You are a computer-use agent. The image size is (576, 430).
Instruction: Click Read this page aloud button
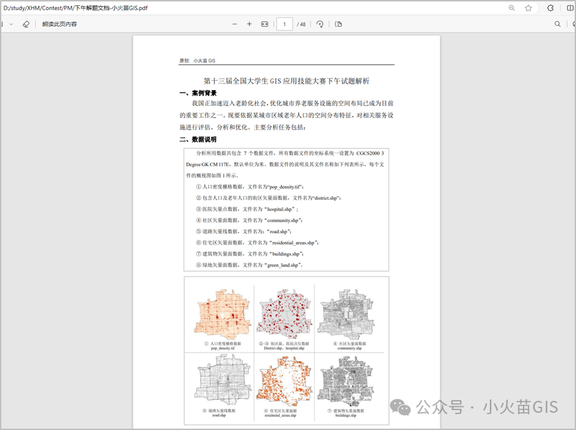(59, 25)
